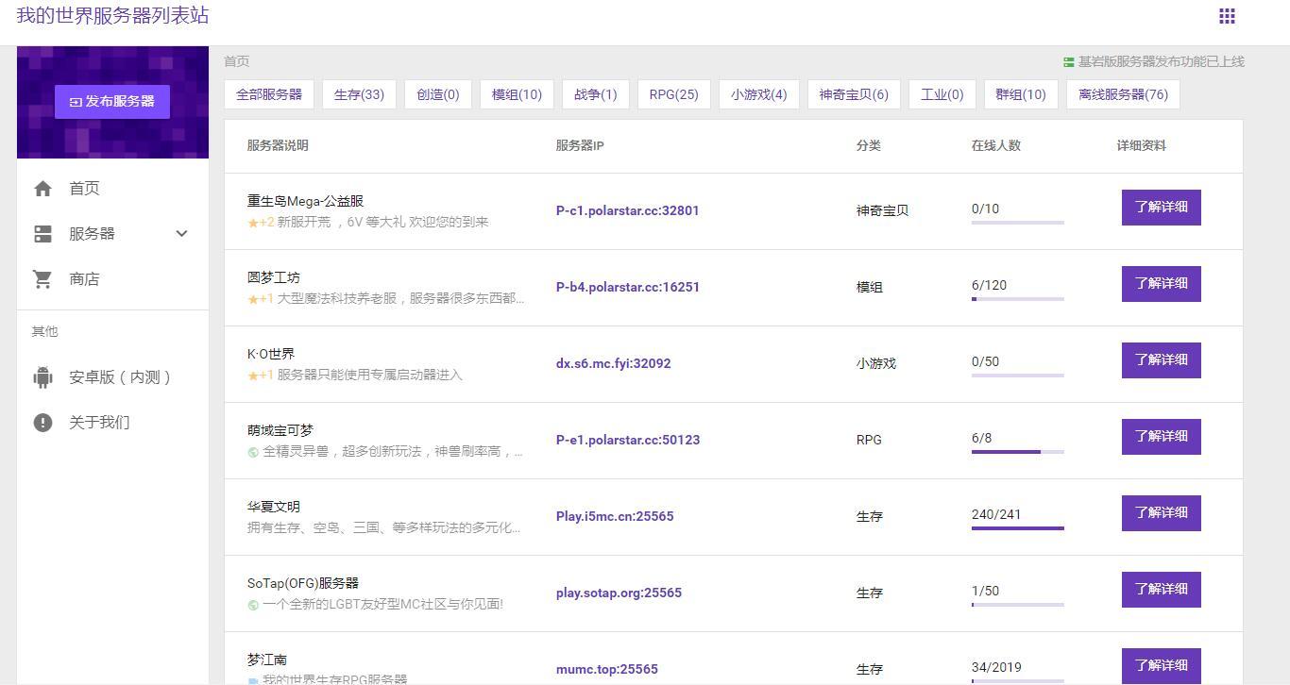The height and width of the screenshot is (685, 1290).
Task: Click the 240/241 online progress bar
Action: (x=1018, y=528)
